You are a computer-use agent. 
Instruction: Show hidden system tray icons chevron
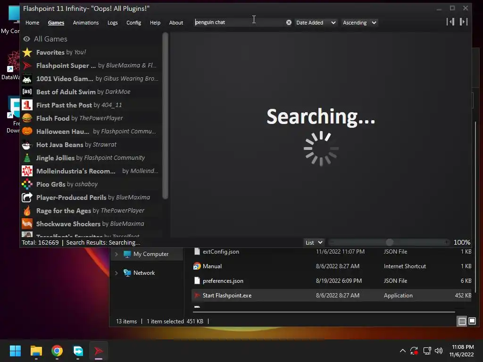coord(402,351)
